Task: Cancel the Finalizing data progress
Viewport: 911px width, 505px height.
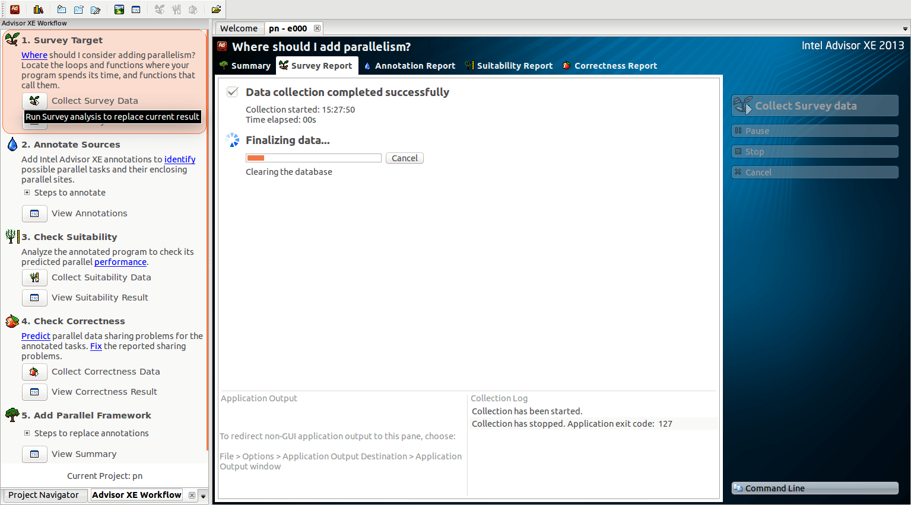Action: (x=405, y=158)
